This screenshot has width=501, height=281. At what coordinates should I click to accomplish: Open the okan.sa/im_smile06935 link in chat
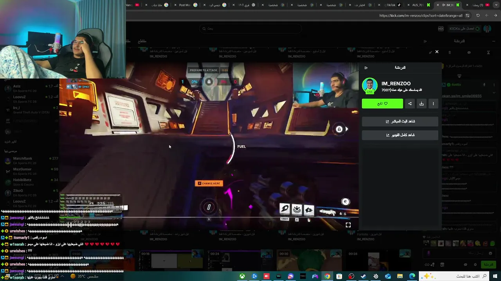point(461,96)
